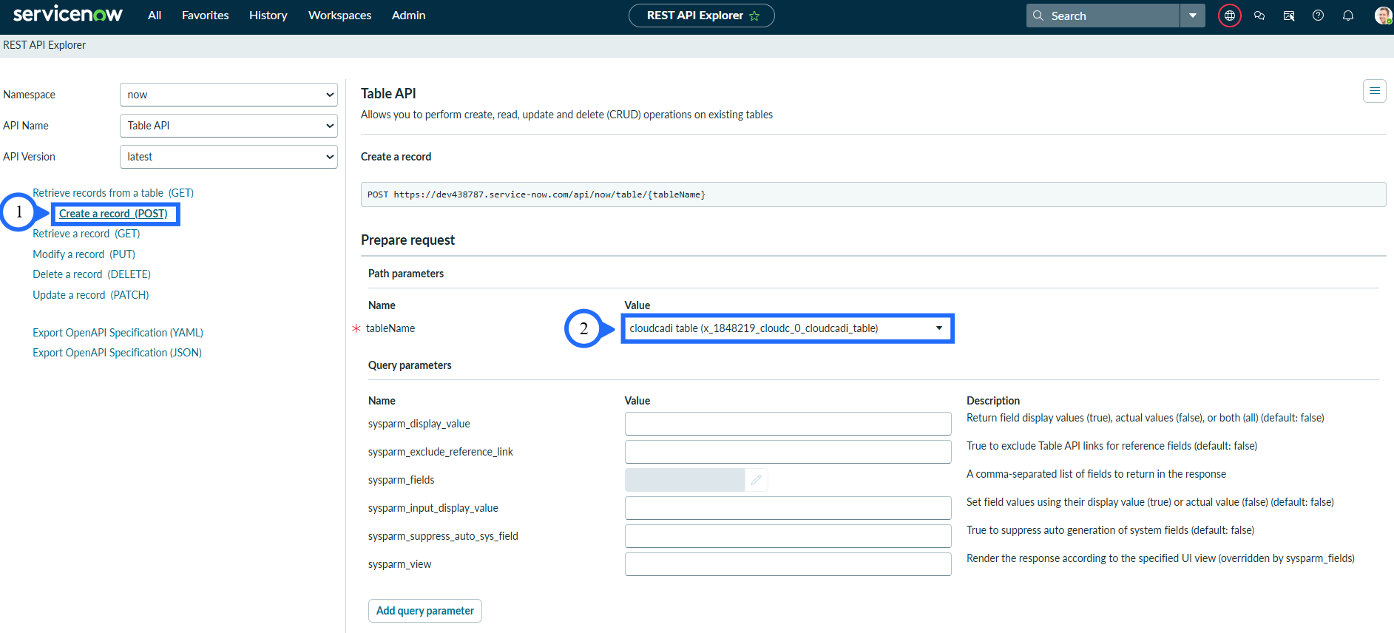Click the Add query parameter button
This screenshot has width=1394, height=633.
425,611
